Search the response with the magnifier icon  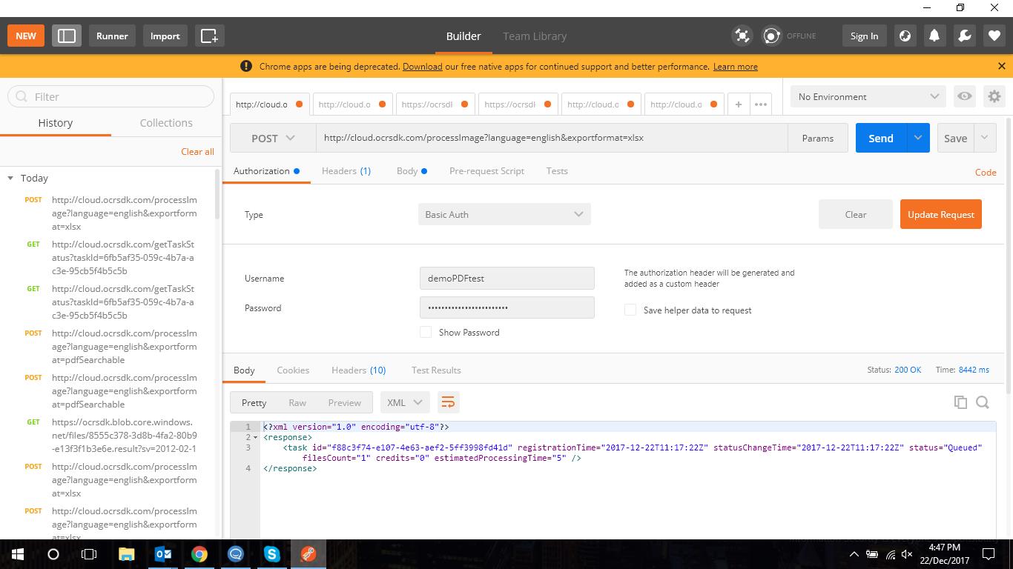point(983,402)
